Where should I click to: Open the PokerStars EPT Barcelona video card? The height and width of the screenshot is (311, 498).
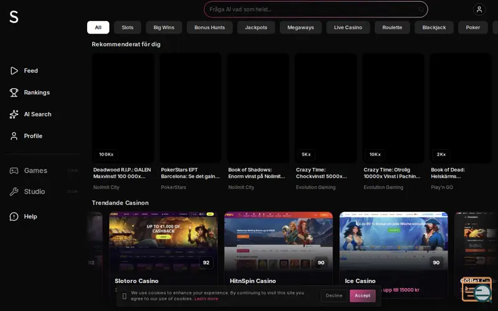point(190,108)
